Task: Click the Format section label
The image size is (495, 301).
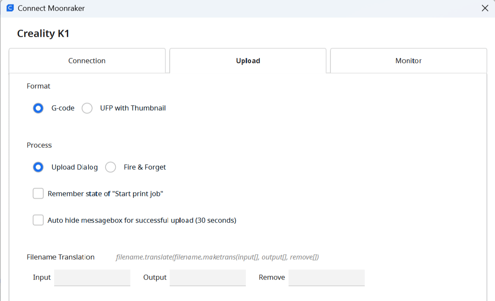Action: pyautogui.click(x=38, y=86)
